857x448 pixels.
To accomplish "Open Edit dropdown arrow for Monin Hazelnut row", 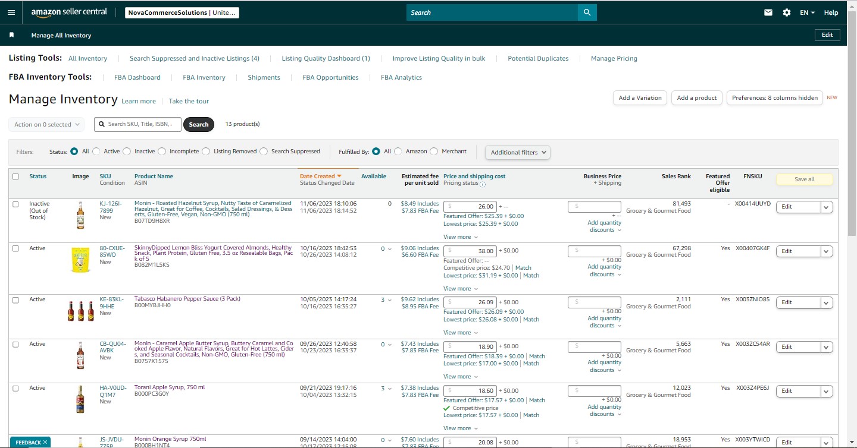I will (827, 207).
